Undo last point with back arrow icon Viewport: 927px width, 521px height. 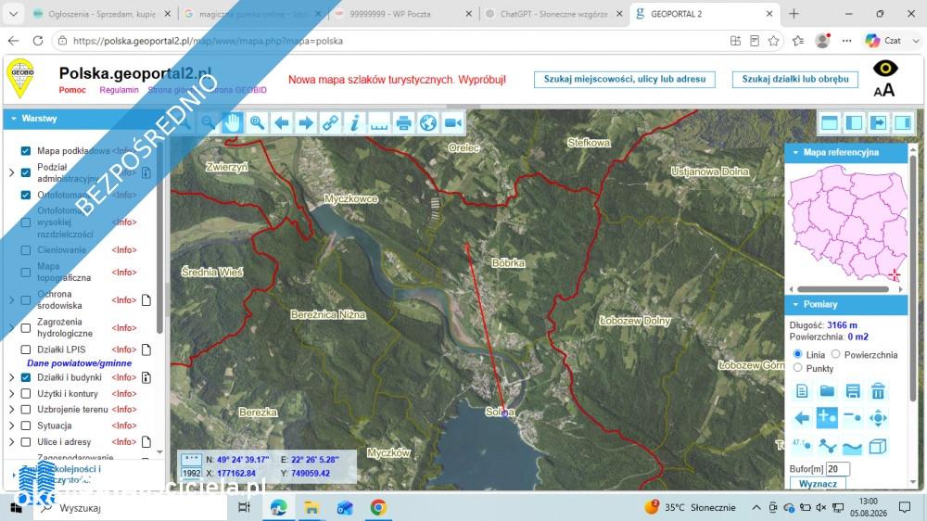pyautogui.click(x=802, y=418)
